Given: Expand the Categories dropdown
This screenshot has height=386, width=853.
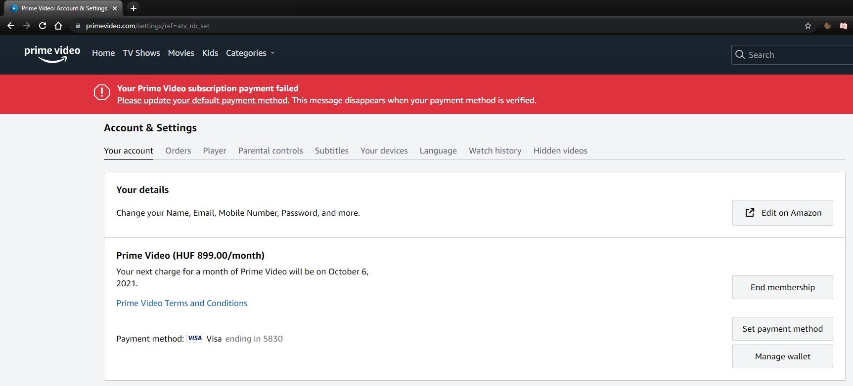Looking at the screenshot, I should [250, 53].
